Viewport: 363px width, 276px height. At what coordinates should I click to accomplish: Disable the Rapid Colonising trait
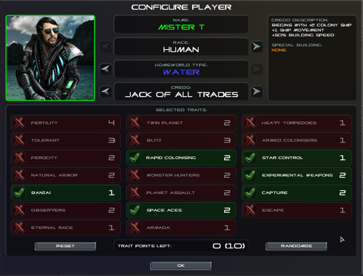[x=181, y=158]
